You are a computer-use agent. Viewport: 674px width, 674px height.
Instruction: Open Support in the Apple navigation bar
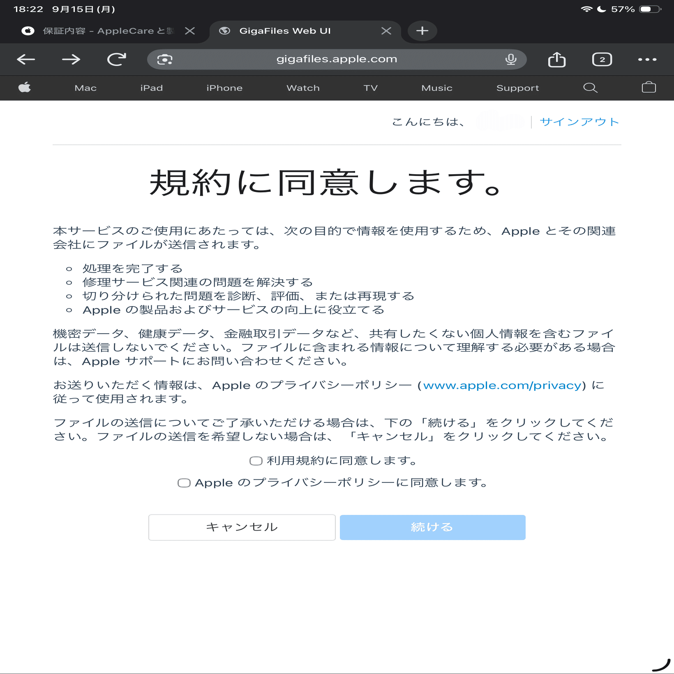coord(517,88)
